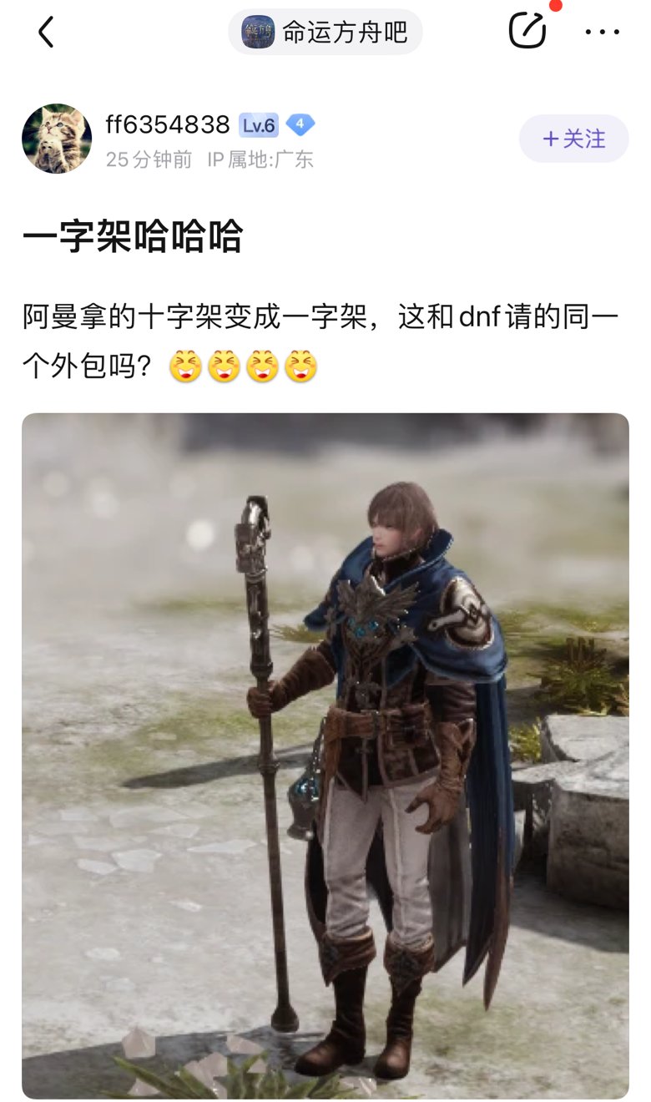Image resolution: width=651 pixels, height=1102 pixels.
Task: Open the three-dot more options menu
Action: click(x=602, y=33)
